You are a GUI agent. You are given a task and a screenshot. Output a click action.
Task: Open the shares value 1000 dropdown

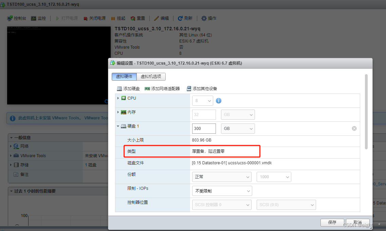(274, 177)
